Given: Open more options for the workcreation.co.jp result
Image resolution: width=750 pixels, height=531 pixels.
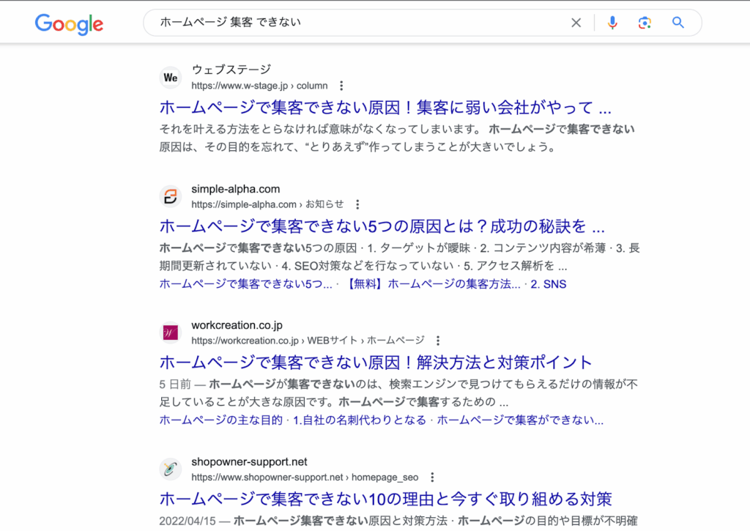Looking at the screenshot, I should (x=438, y=341).
